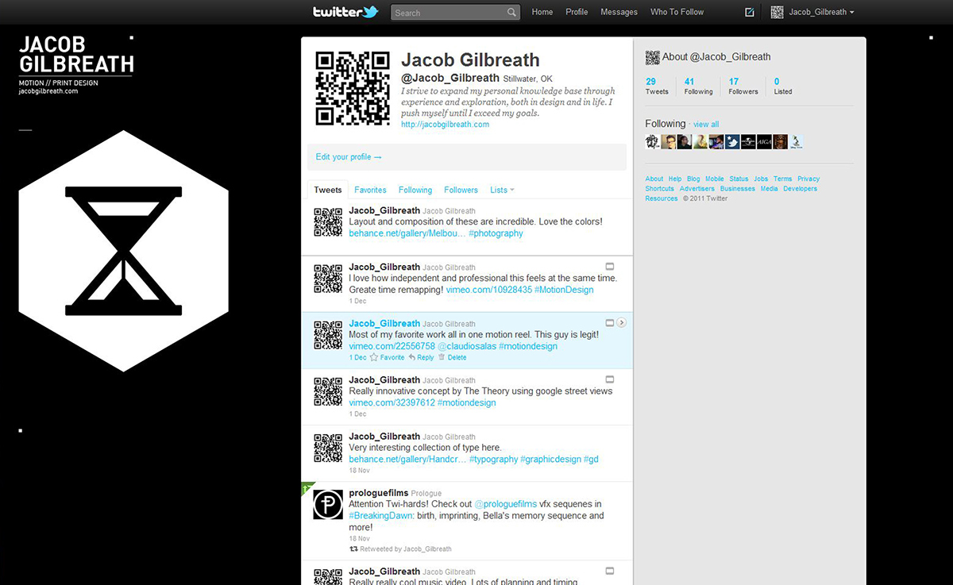Open Who To Follow in the top navigation
This screenshot has height=585, width=953.
click(677, 12)
